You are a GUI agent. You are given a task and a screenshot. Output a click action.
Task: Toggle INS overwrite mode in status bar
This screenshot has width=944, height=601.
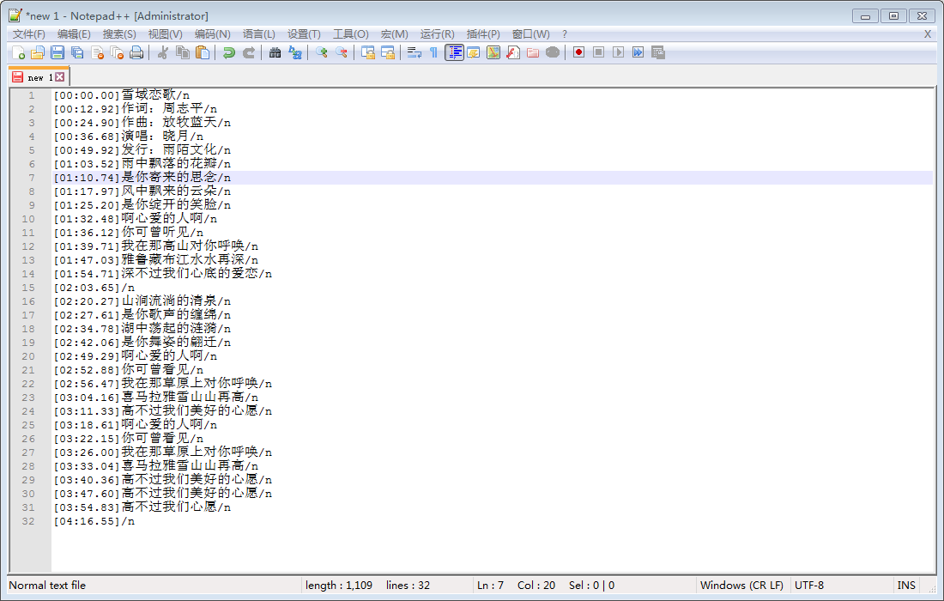coord(906,586)
